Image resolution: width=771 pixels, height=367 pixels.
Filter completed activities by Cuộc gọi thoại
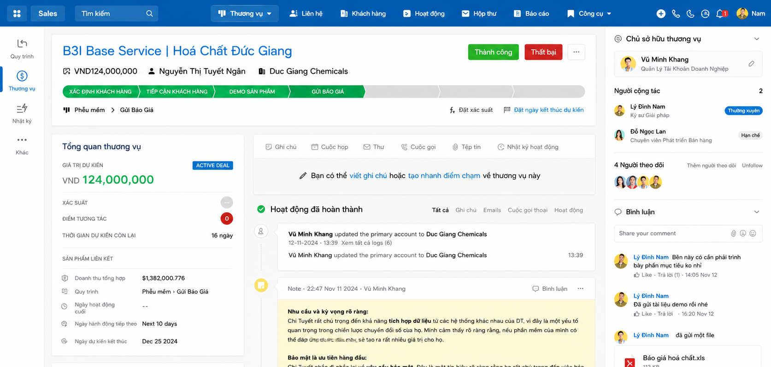point(528,210)
